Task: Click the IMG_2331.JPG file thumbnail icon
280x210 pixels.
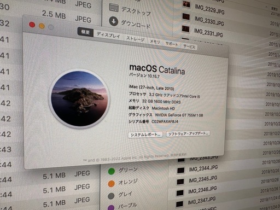Action: [x=185, y=29]
